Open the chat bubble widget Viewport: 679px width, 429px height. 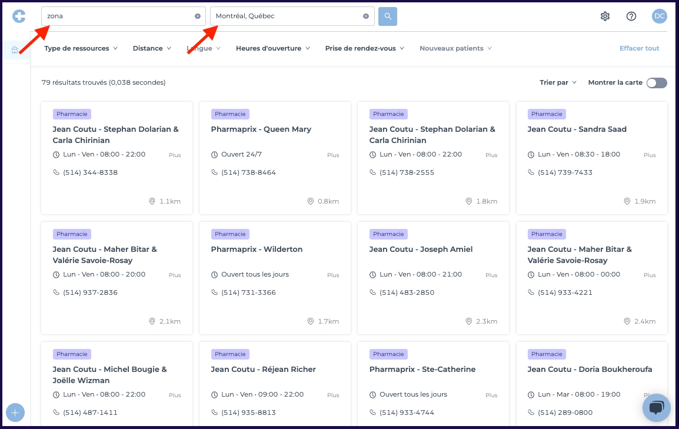[x=656, y=407]
